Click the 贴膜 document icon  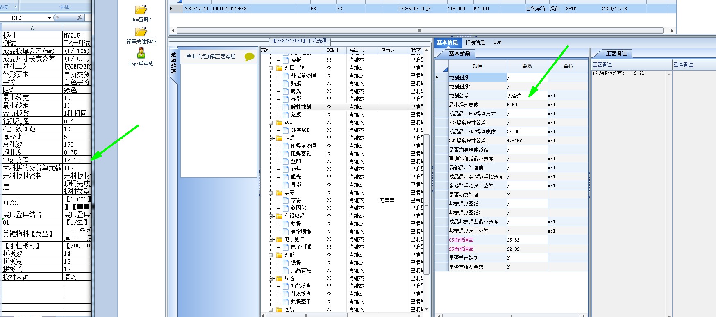(x=286, y=84)
